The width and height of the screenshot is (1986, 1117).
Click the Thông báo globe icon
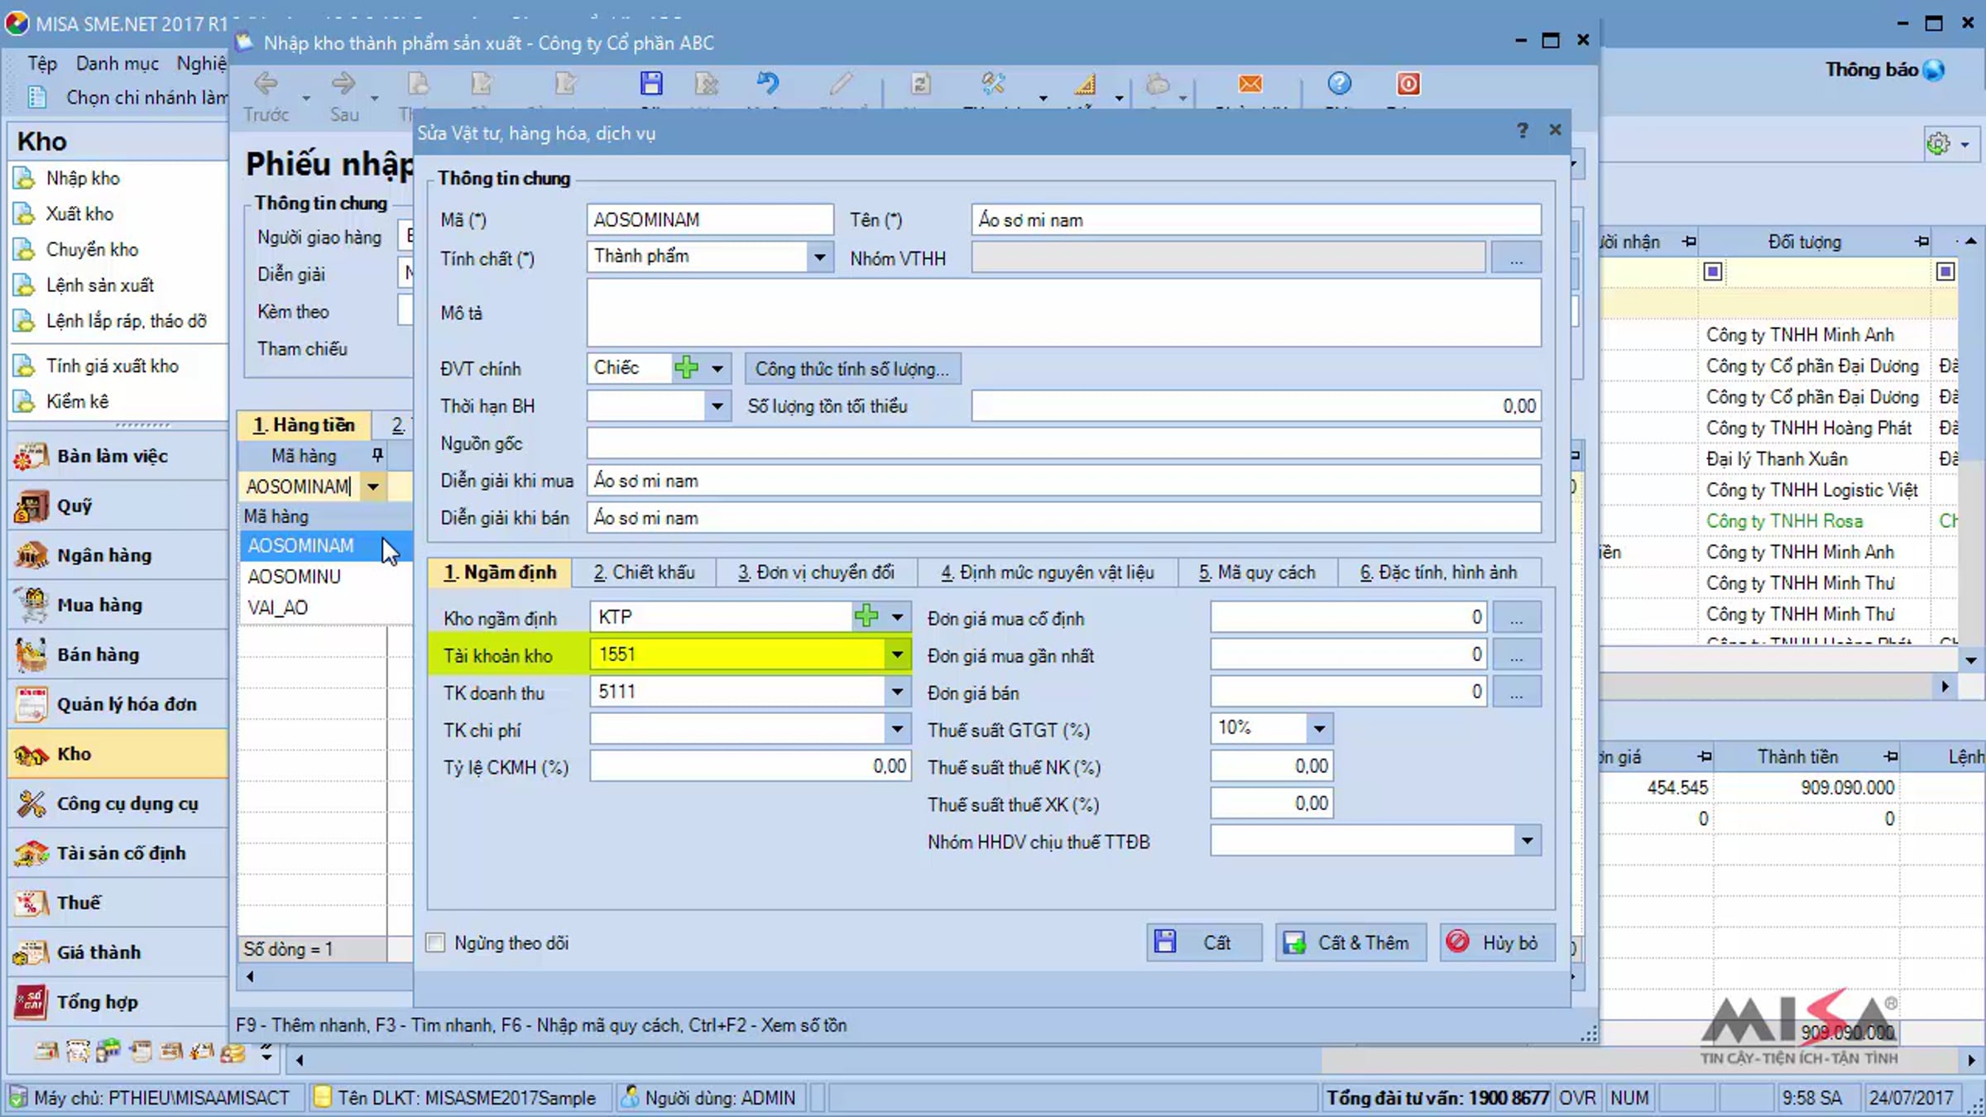tap(1934, 70)
